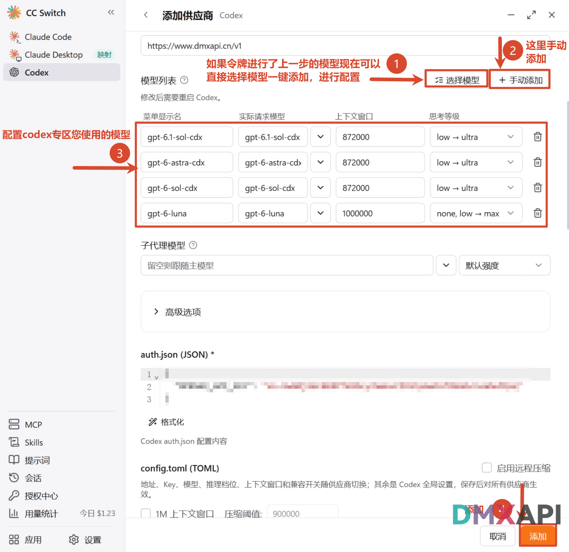Click 手动添加 to add a model manually

pyautogui.click(x=520, y=80)
